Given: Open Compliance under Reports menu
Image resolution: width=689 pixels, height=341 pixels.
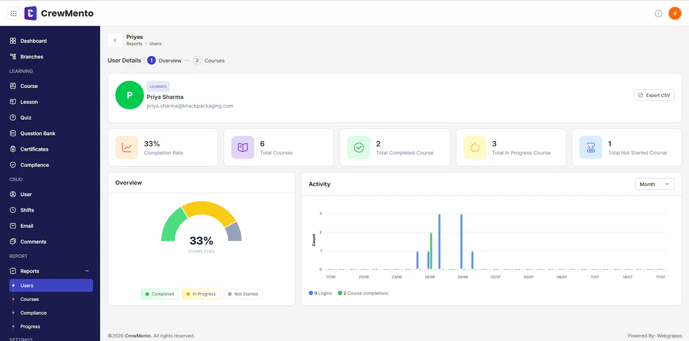Looking at the screenshot, I should (33, 313).
